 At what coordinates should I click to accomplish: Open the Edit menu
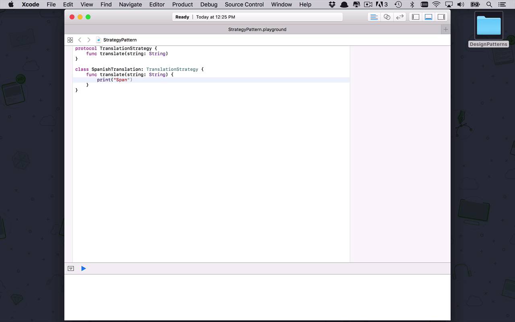pyautogui.click(x=68, y=4)
